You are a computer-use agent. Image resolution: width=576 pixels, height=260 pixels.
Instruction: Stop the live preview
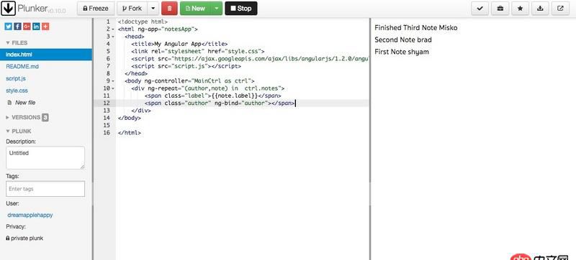(x=241, y=9)
